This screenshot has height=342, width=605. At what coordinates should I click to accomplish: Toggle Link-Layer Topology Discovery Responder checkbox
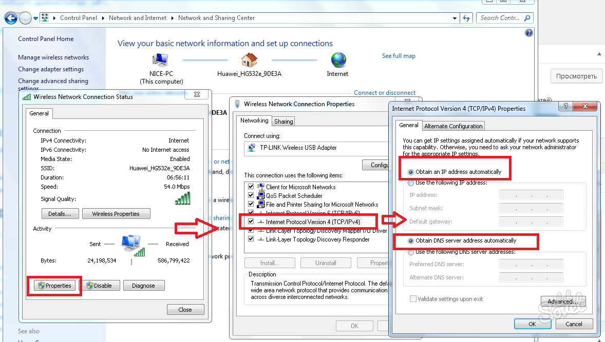(251, 239)
